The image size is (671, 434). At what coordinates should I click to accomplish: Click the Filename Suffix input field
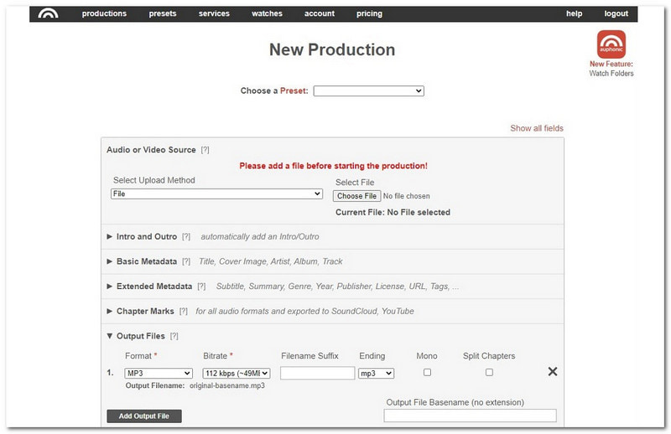[317, 373]
